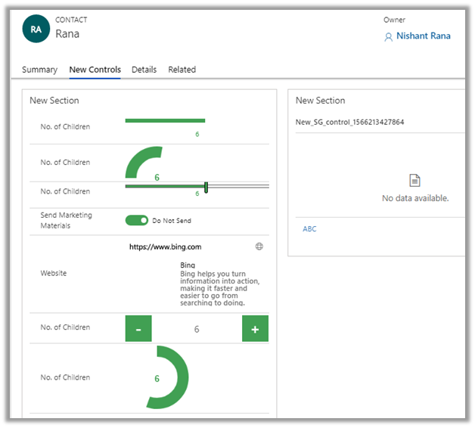Click the green linear progress bar
Screen dimensions: 475x428
click(165, 120)
